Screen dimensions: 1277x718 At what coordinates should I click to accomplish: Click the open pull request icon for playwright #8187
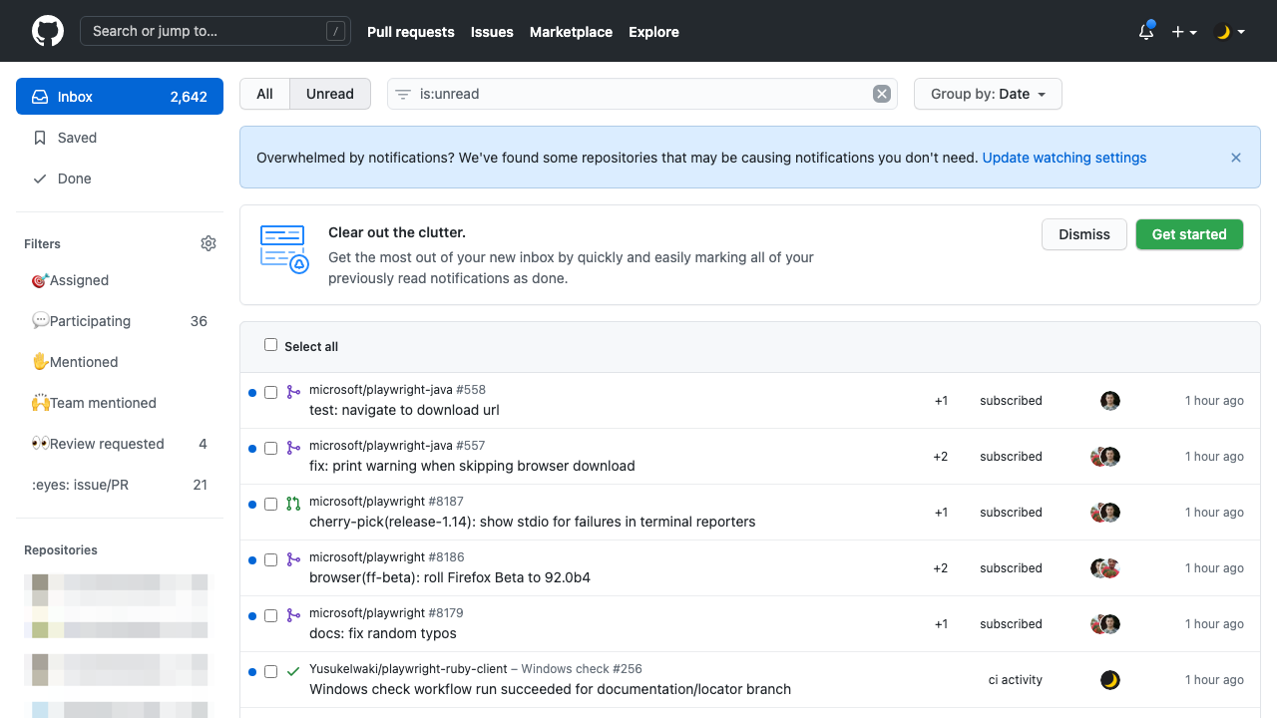click(293, 505)
